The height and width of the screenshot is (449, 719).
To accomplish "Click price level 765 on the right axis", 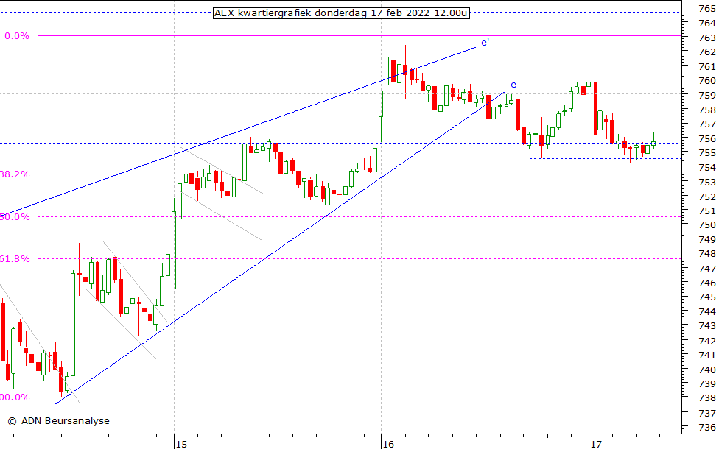I will pos(706,9).
